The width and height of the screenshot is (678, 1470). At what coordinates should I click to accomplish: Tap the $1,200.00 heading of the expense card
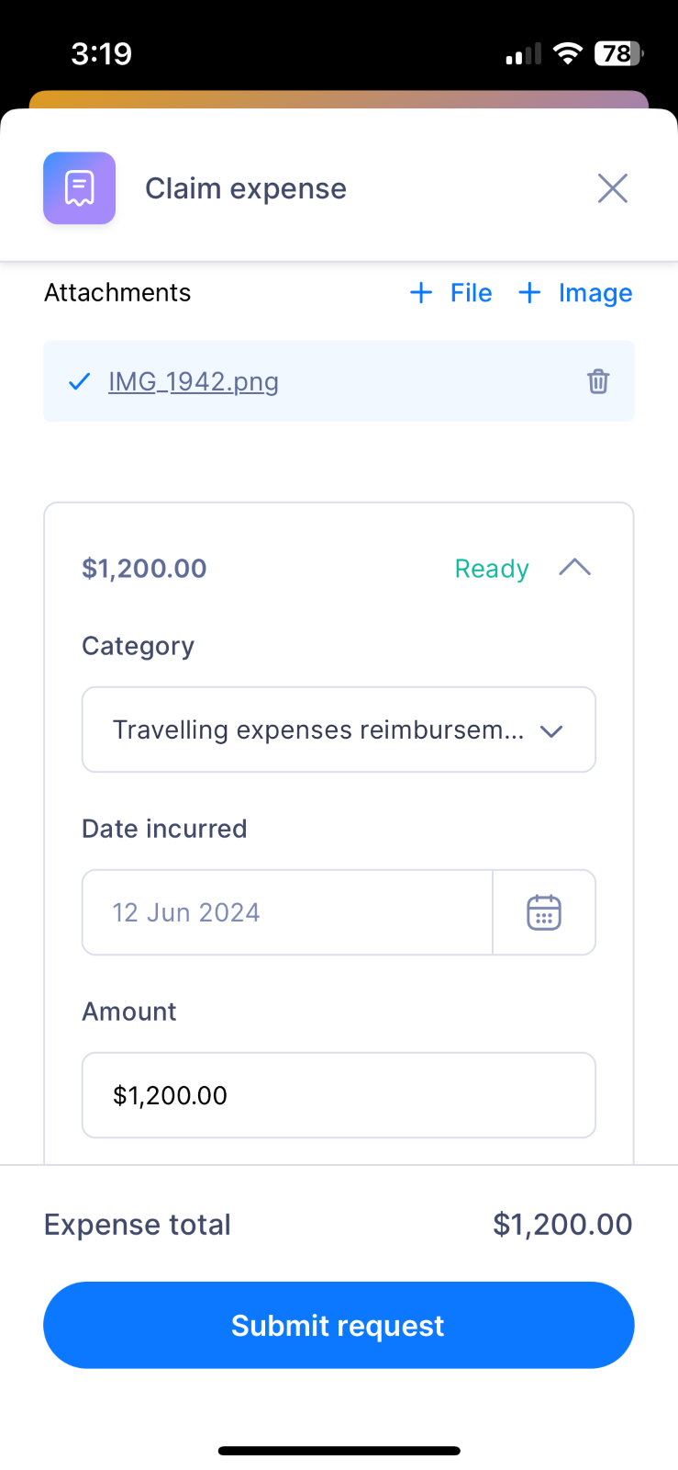pyautogui.click(x=144, y=569)
